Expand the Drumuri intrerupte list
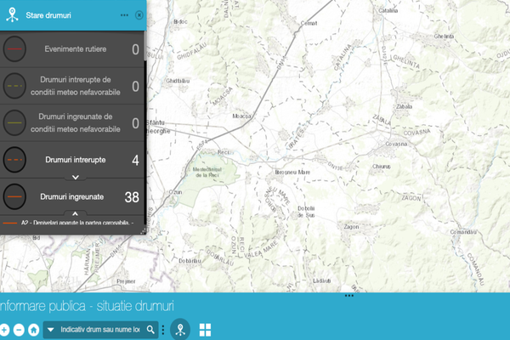 (75, 177)
